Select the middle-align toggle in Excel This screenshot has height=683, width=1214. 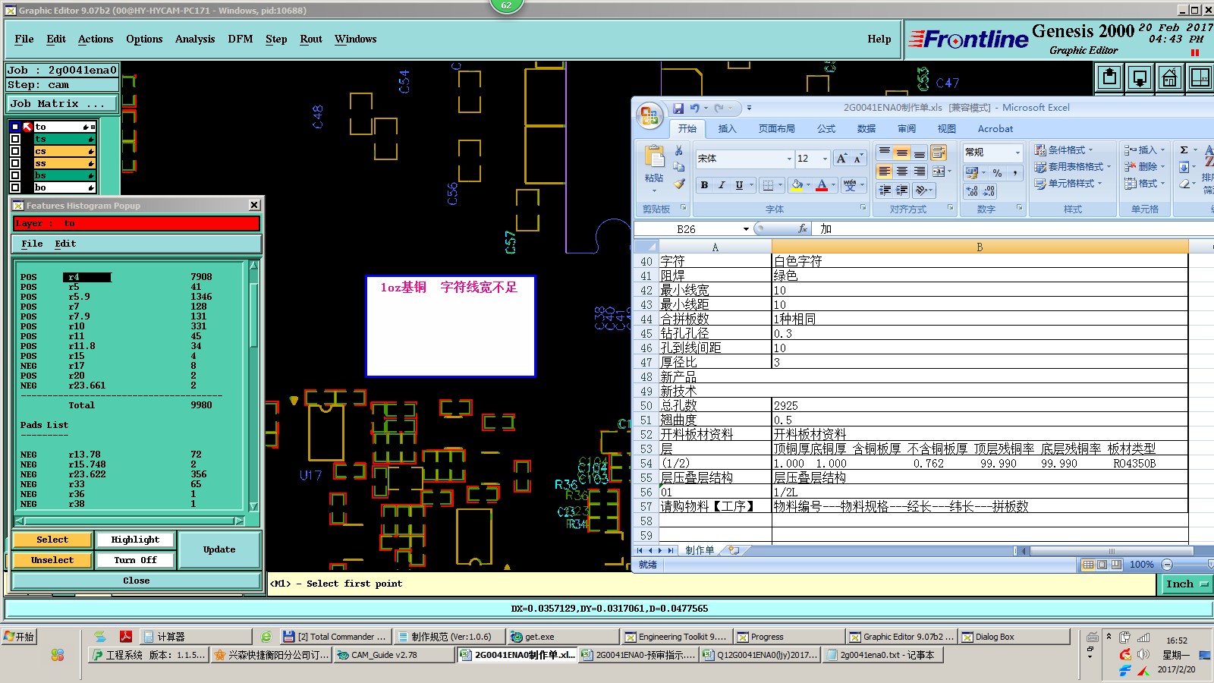click(x=902, y=153)
